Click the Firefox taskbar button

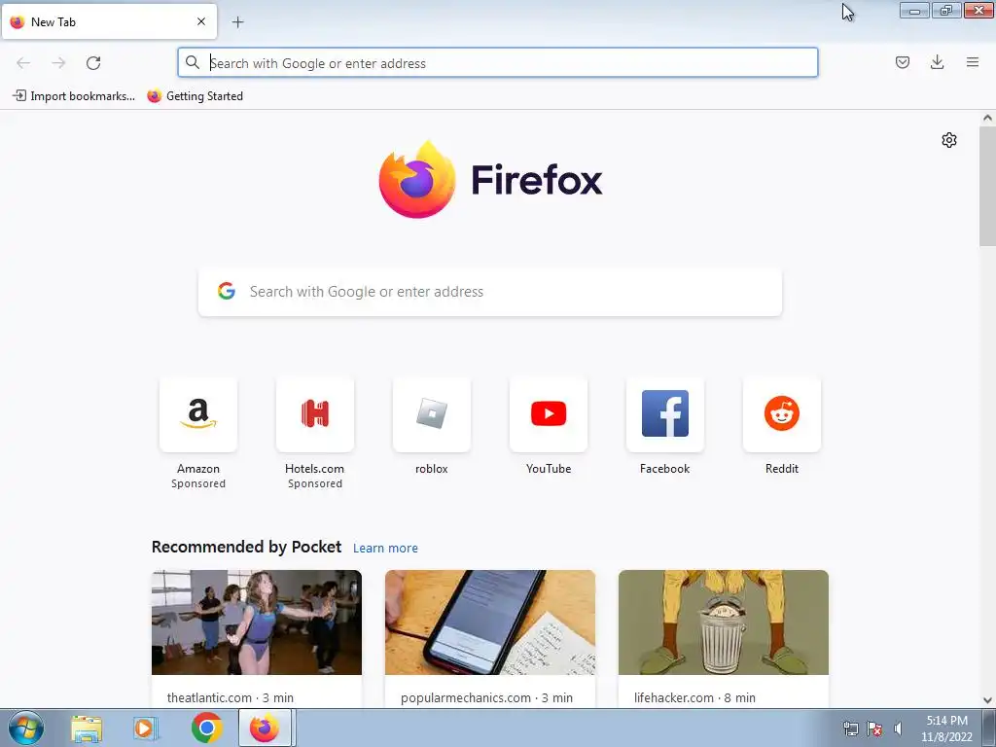click(265, 728)
